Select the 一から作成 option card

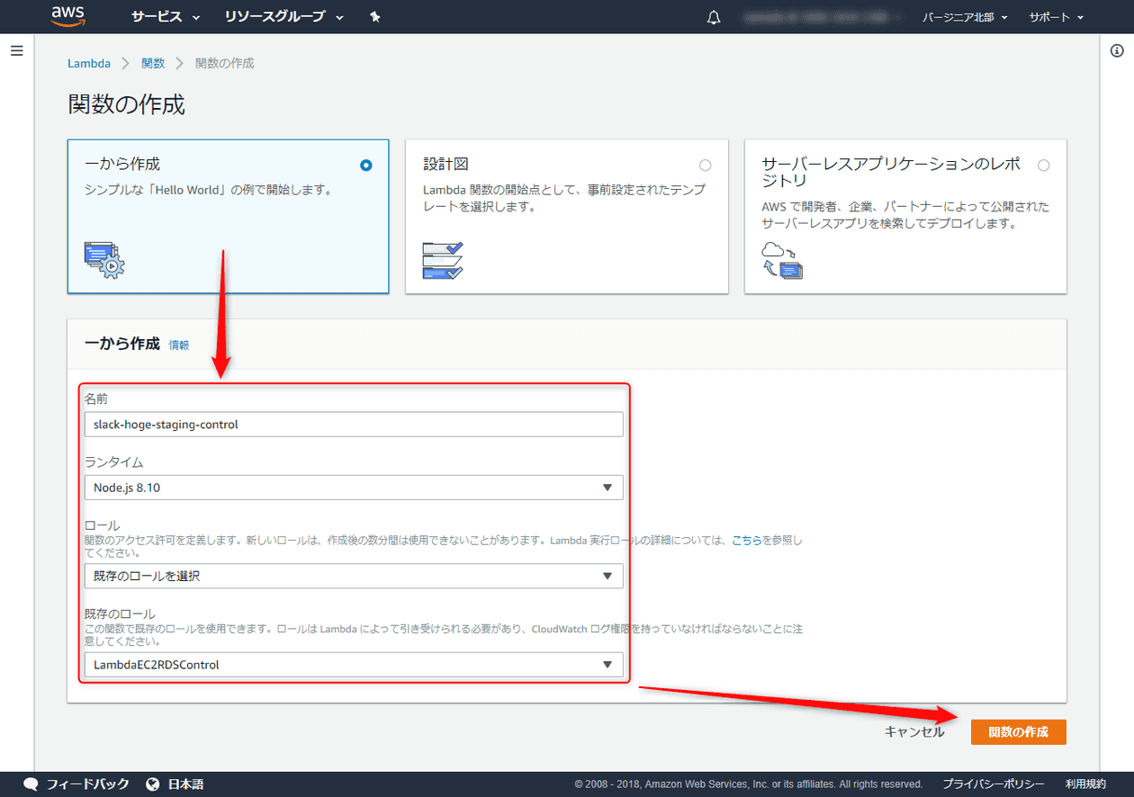pos(228,216)
